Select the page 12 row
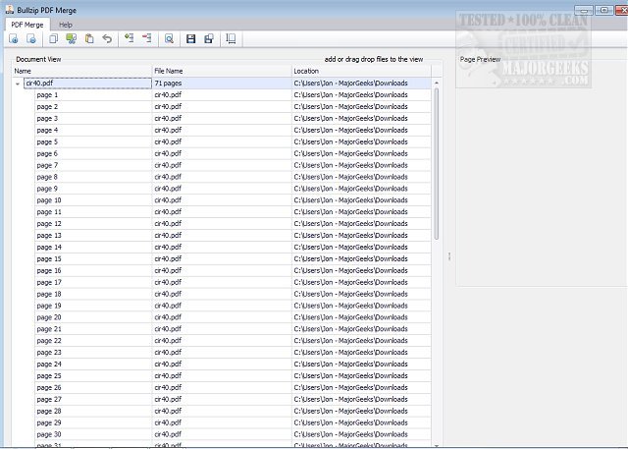This screenshot has height=449, width=628. pos(49,224)
